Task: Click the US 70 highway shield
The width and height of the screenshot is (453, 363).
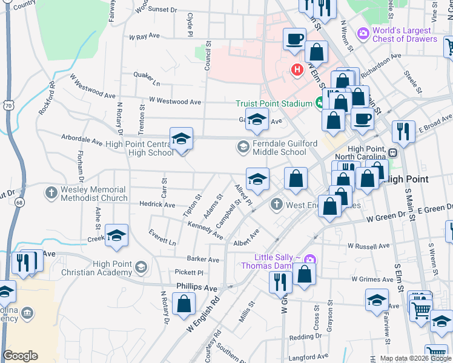Action: 8,106
